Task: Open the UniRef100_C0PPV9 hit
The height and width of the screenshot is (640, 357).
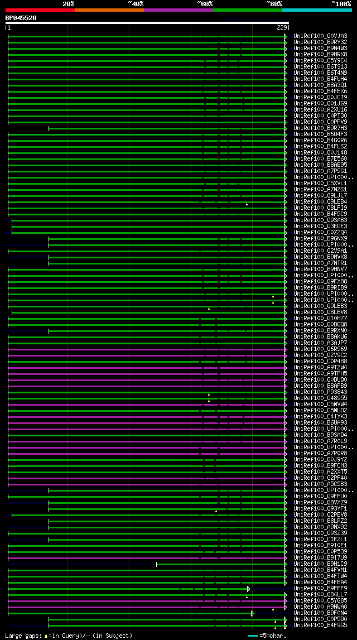Action: tap(320, 122)
